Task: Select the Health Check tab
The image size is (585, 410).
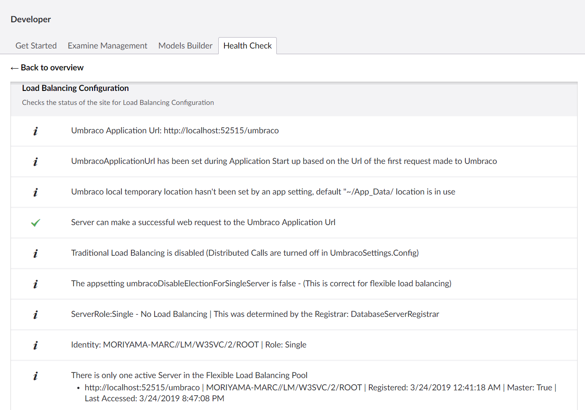Action: (x=248, y=45)
